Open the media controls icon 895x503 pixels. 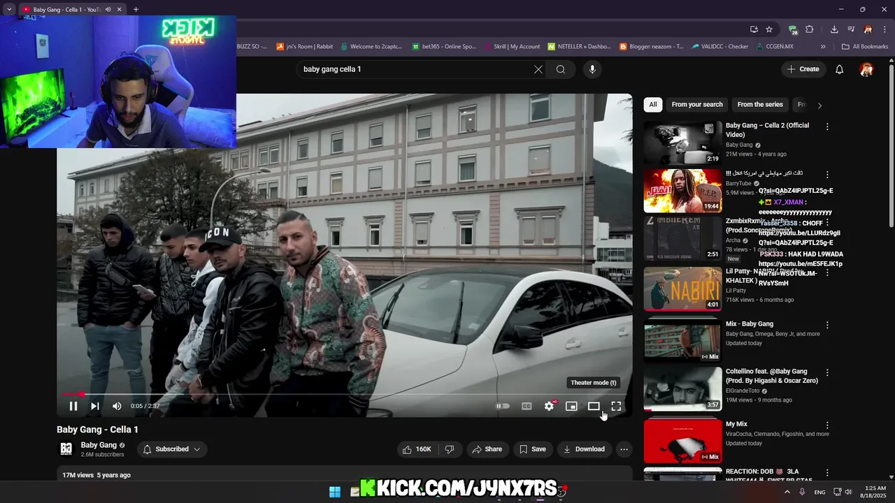(851, 29)
